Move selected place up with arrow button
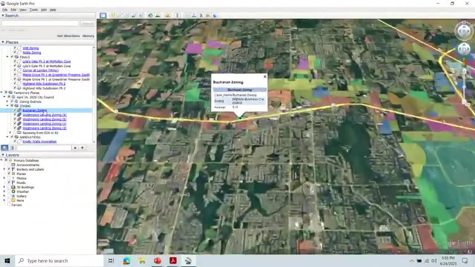Image resolution: width=475 pixels, height=267 pixels. tap(75, 148)
